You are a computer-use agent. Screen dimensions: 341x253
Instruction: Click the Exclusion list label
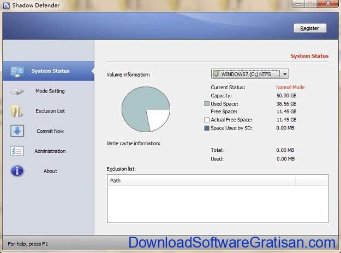pos(121,169)
